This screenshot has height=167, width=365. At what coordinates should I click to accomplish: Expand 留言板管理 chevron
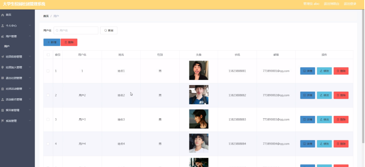click(x=30, y=110)
